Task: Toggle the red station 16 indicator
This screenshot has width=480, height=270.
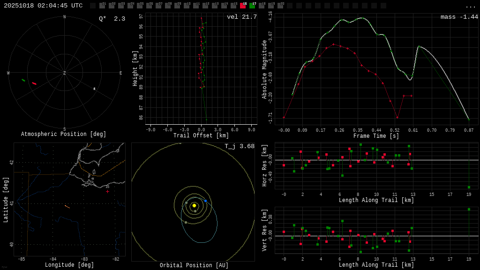Action: click(x=243, y=6)
